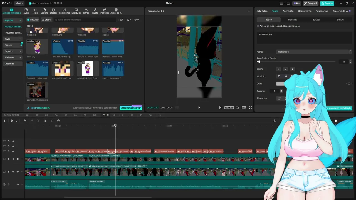The image size is (356, 200).
Task: Switch media view to grid layout
Action: point(122,20)
